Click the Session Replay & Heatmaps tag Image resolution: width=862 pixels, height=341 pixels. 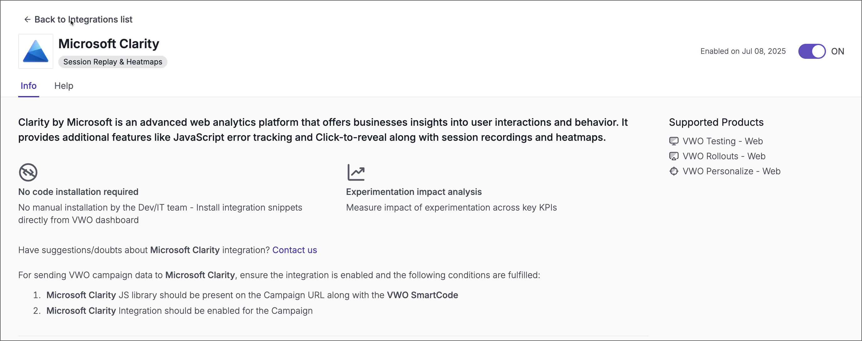[113, 62]
